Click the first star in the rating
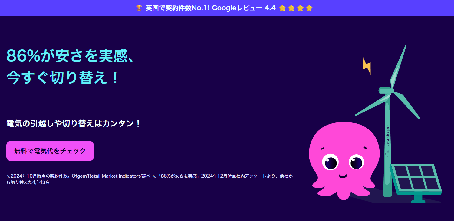 (282, 8)
